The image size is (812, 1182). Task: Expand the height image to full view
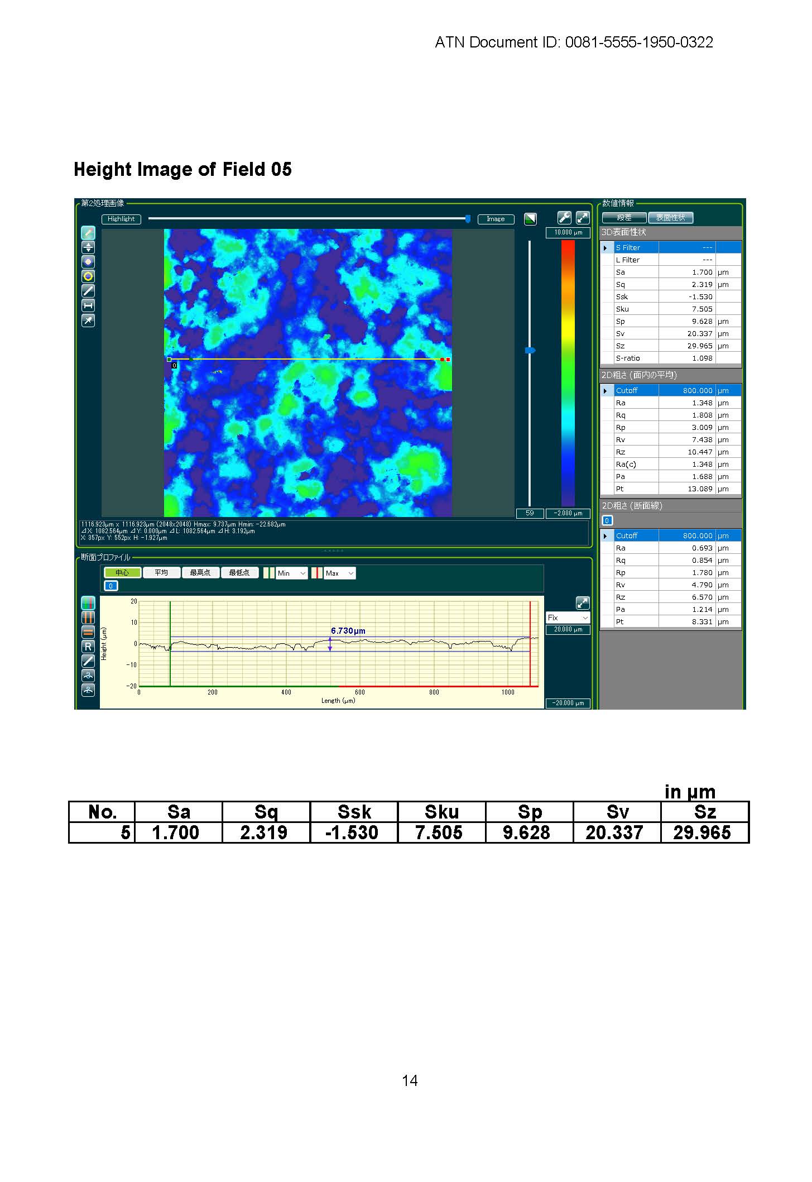[x=583, y=218]
